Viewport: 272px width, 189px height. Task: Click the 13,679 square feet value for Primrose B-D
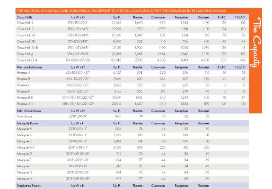pos(116,97)
